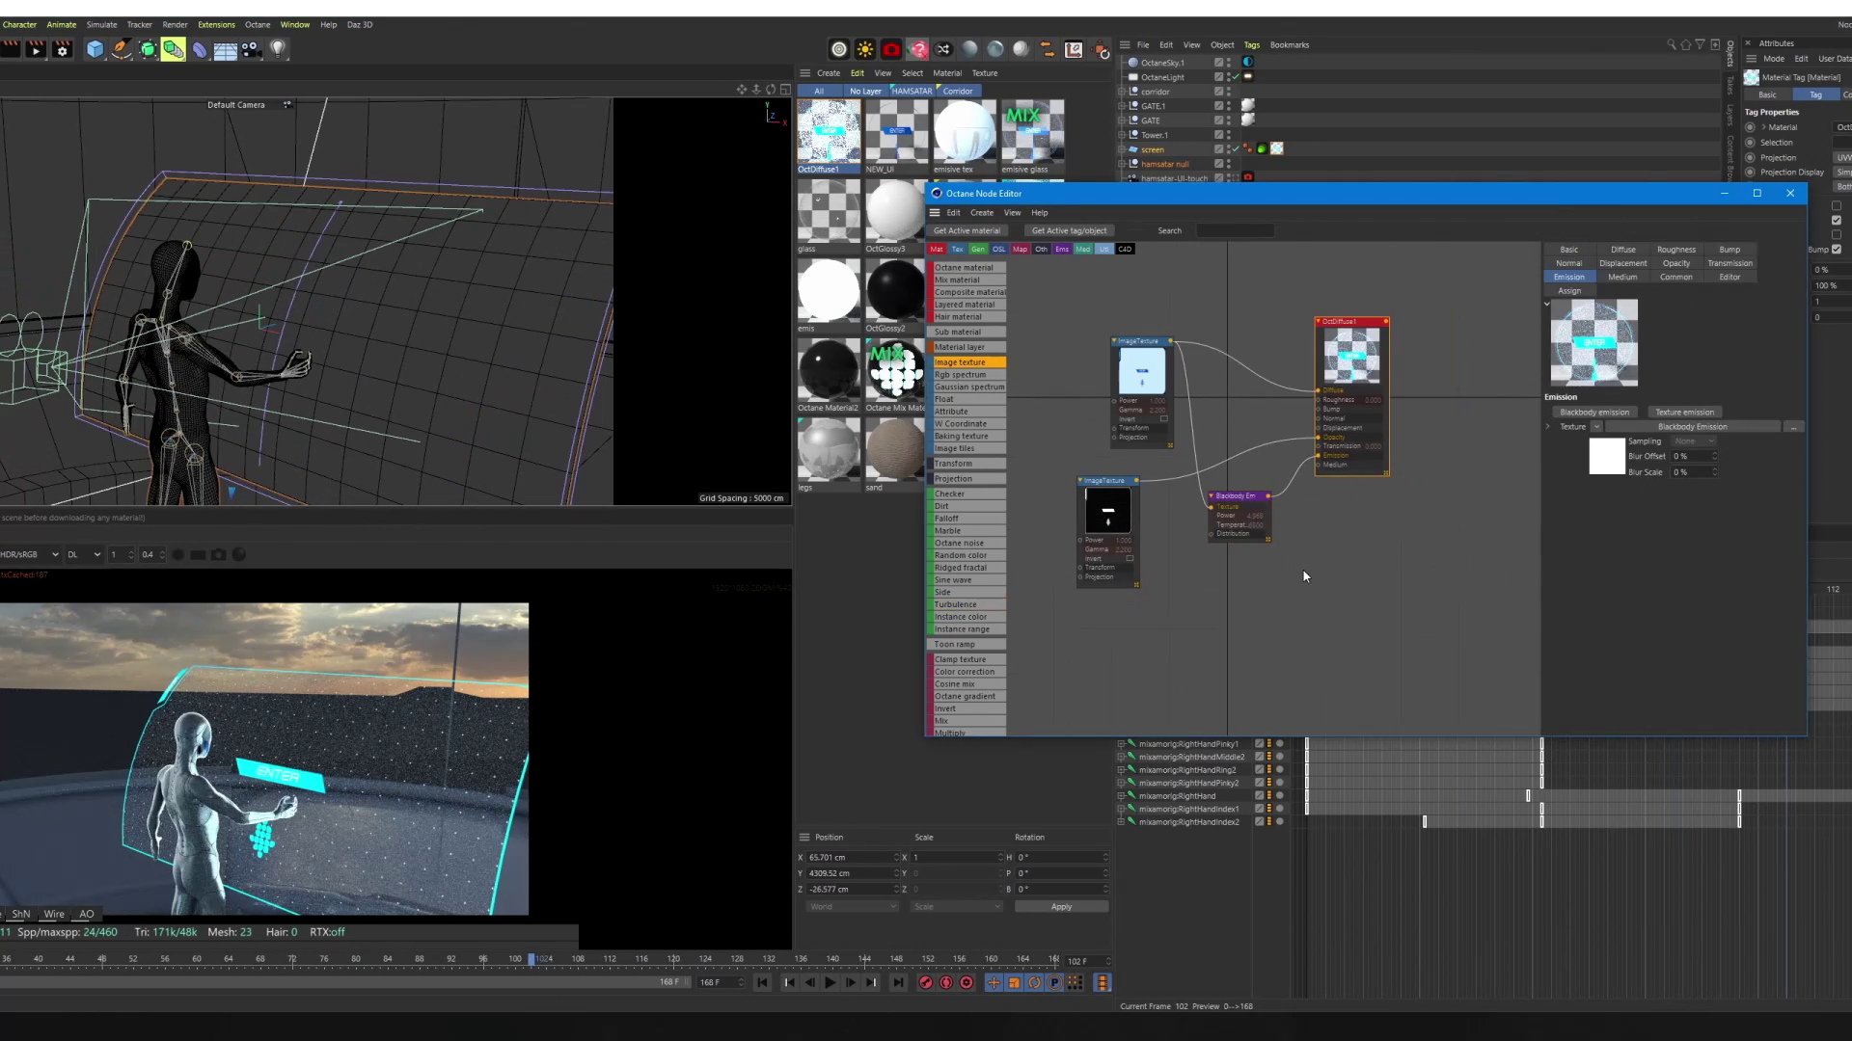
Task: Expand the GATE.1 object tree item
Action: tap(1122, 106)
